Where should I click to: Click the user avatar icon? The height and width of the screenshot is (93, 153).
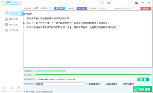tap(102, 3)
